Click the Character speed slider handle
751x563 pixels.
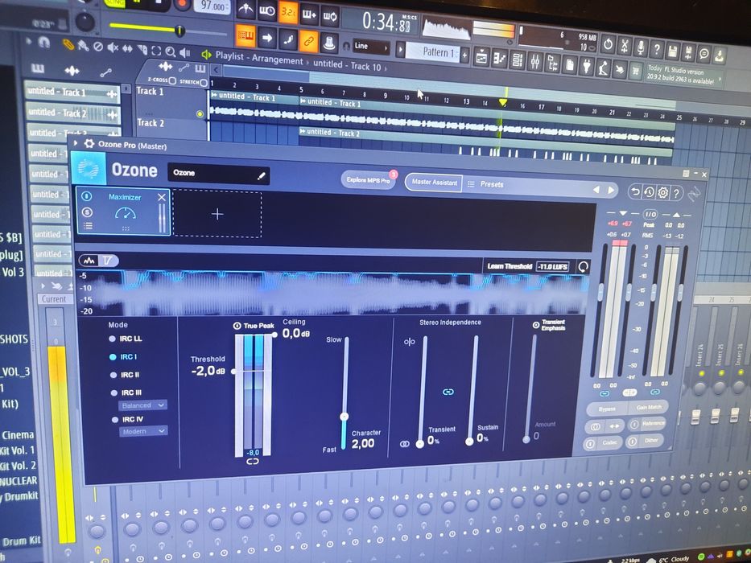[x=344, y=417]
